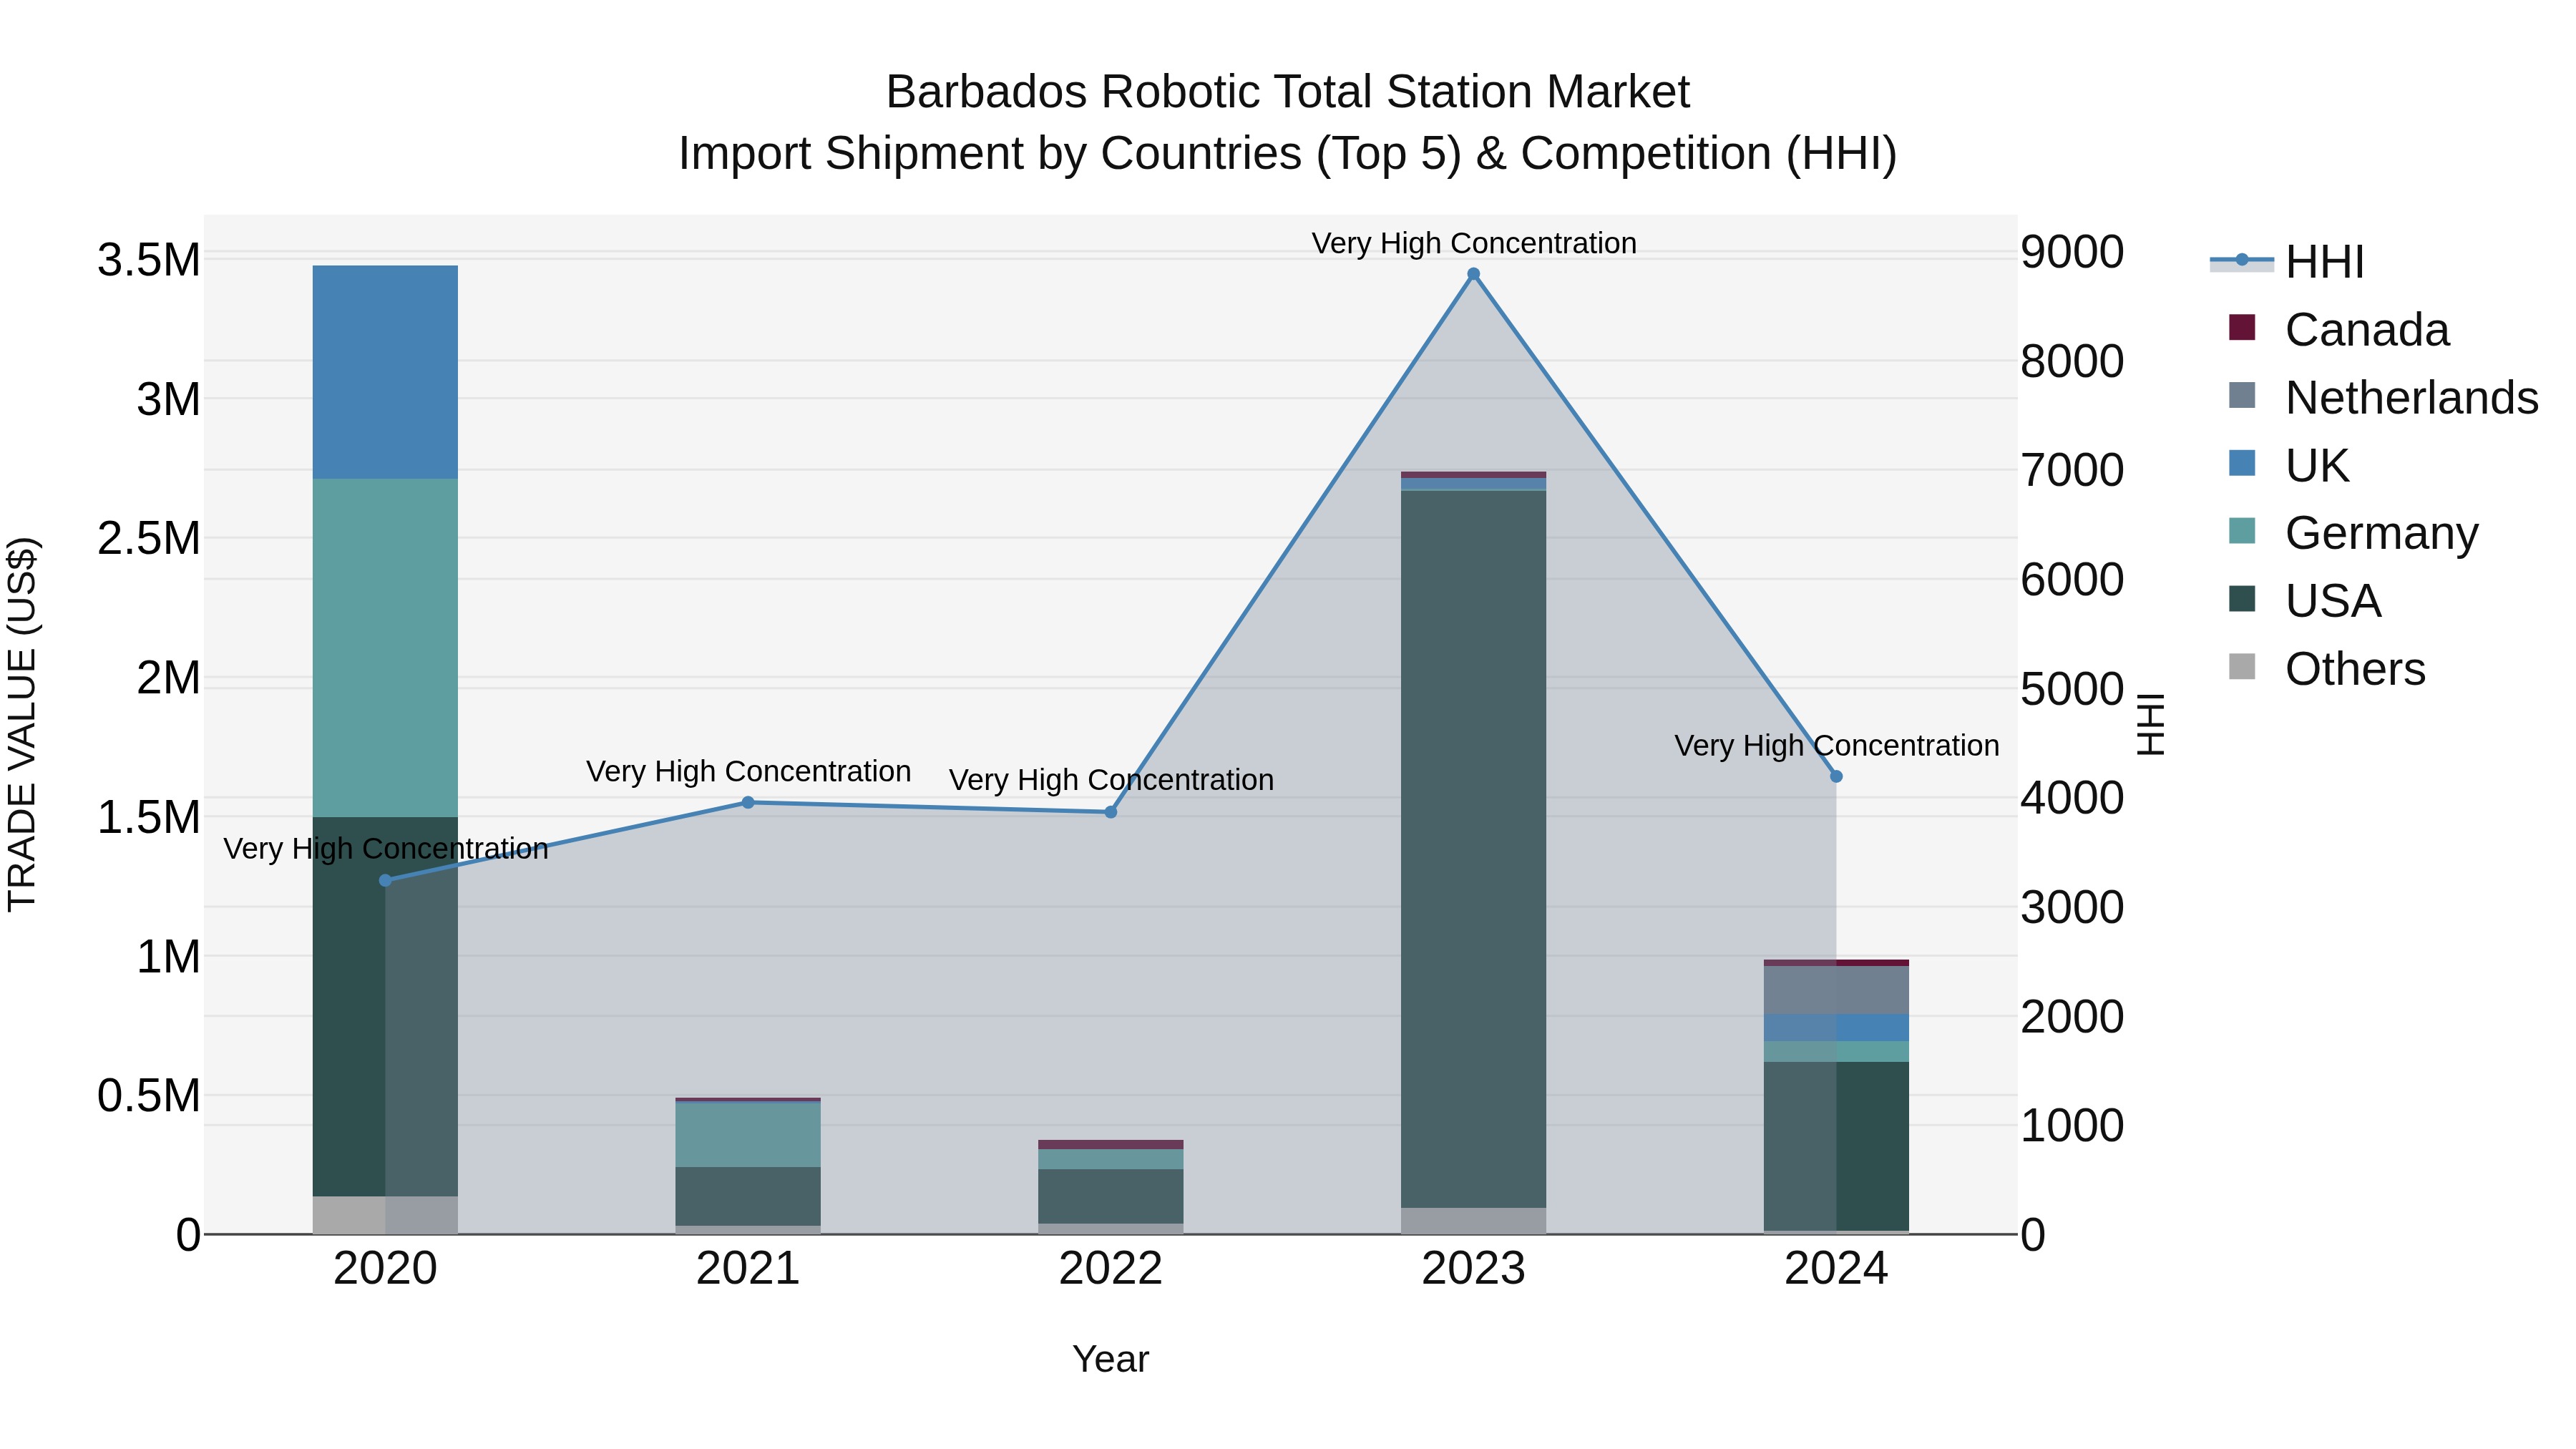Click the 'Very High Concentration' label at 2022
Screen dimensions: 2576x1449
click(1111, 780)
